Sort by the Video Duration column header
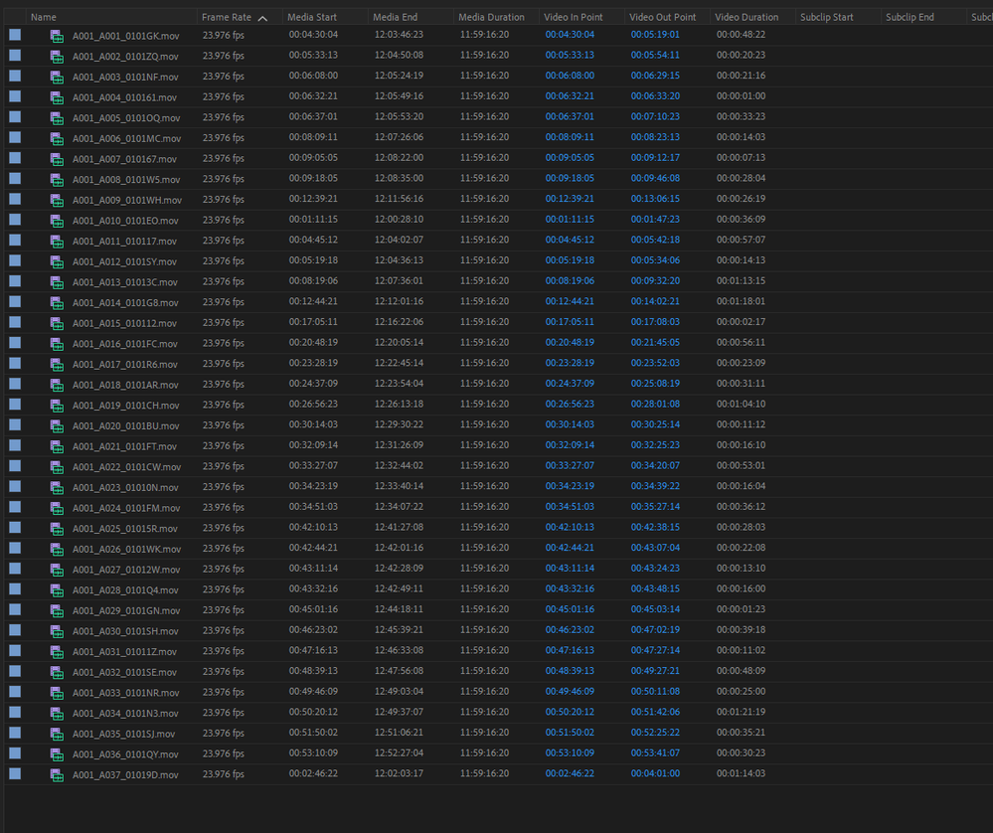This screenshot has width=993, height=833. (x=746, y=17)
